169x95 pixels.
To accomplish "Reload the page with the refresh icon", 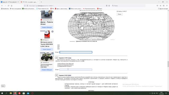I will [8, 6].
